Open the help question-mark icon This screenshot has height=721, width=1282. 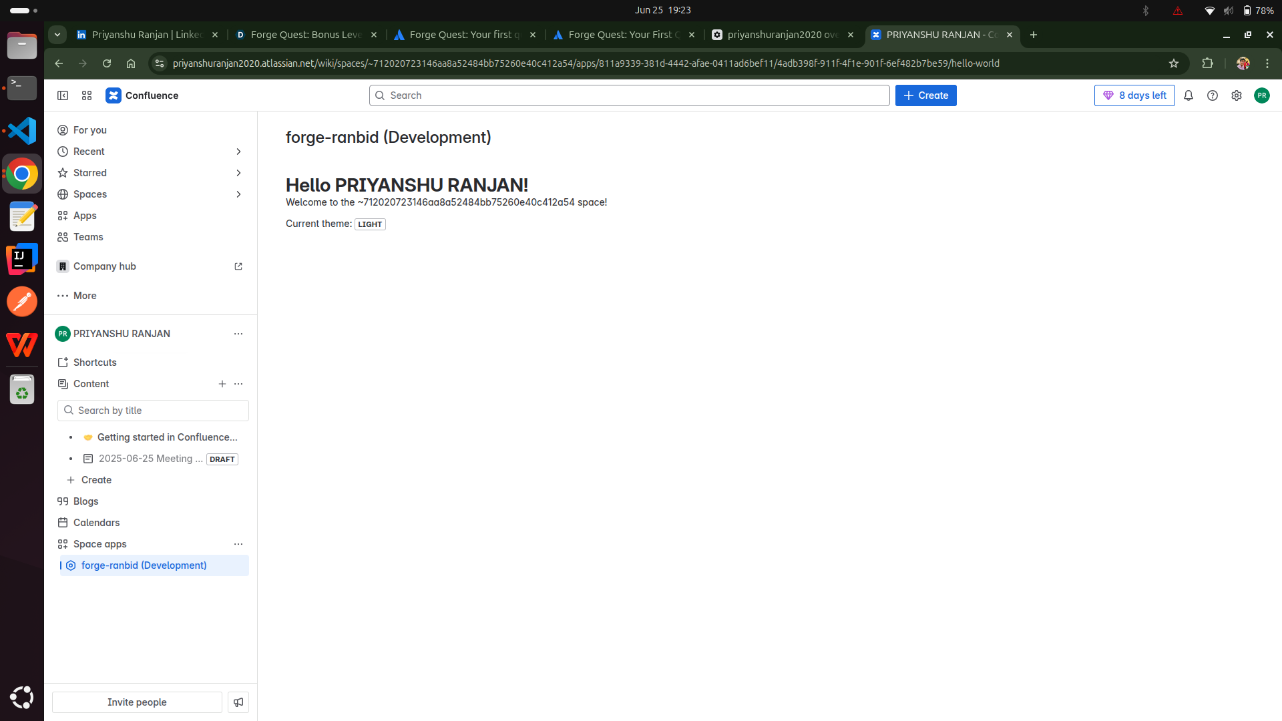[1213, 95]
